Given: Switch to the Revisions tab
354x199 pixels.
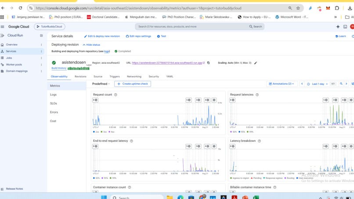Looking at the screenshot, I should click(80, 76).
